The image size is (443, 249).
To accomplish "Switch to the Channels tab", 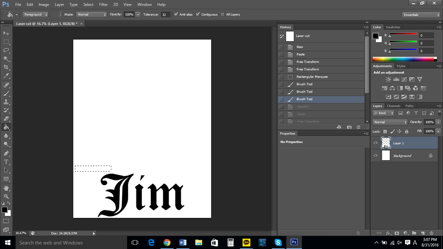I will (x=393, y=106).
